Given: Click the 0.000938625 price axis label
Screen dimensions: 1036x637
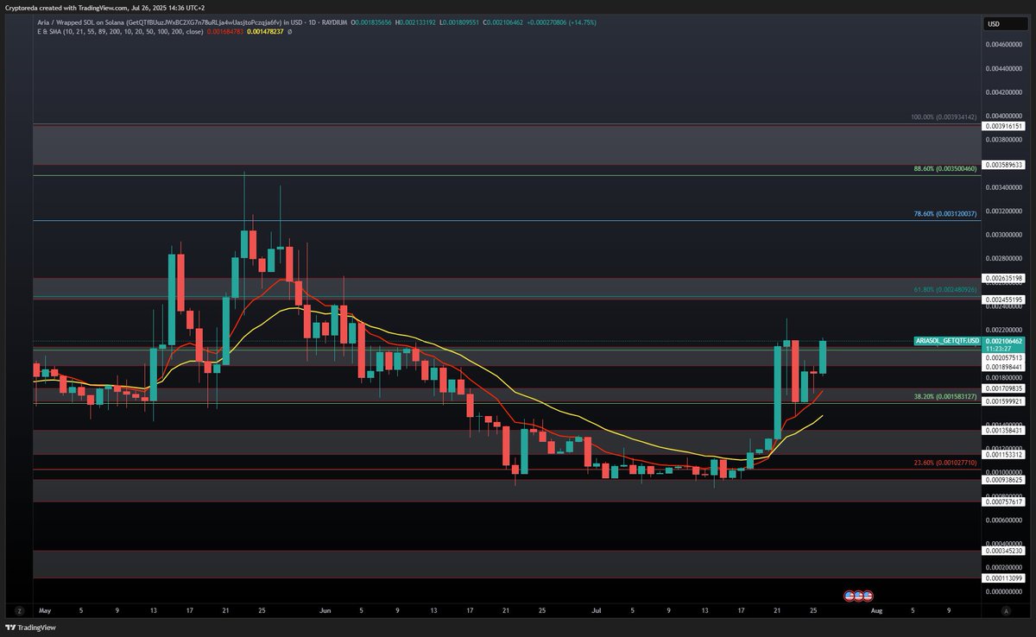Looking at the screenshot, I should (x=1004, y=480).
